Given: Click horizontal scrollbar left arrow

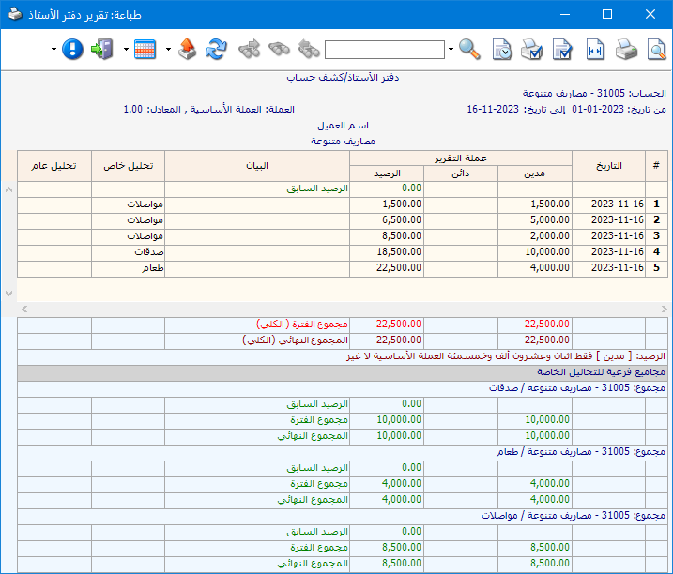Looking at the screenshot, I should tap(24, 310).
